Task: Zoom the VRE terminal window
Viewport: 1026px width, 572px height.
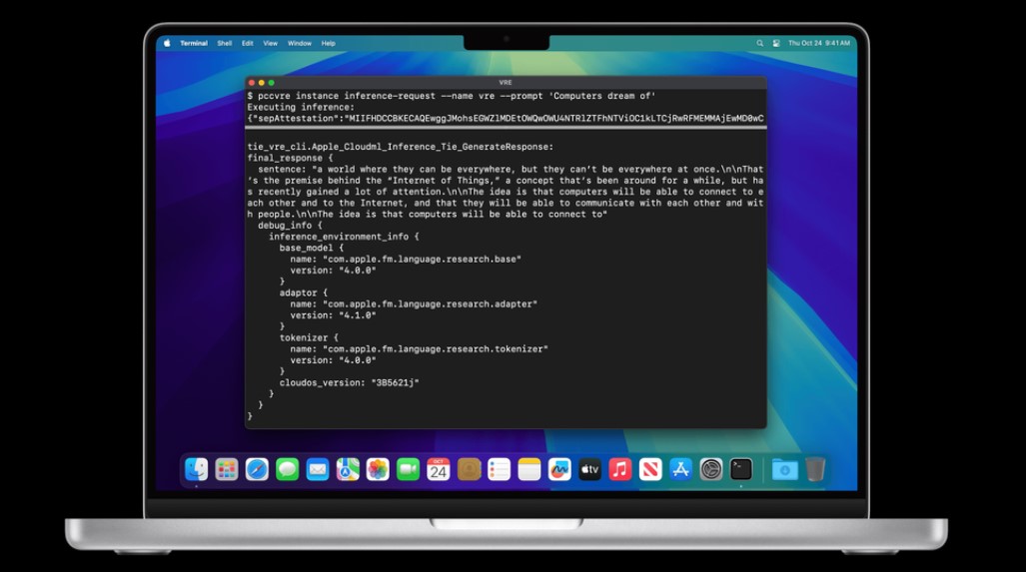Action: pyautogui.click(x=271, y=83)
